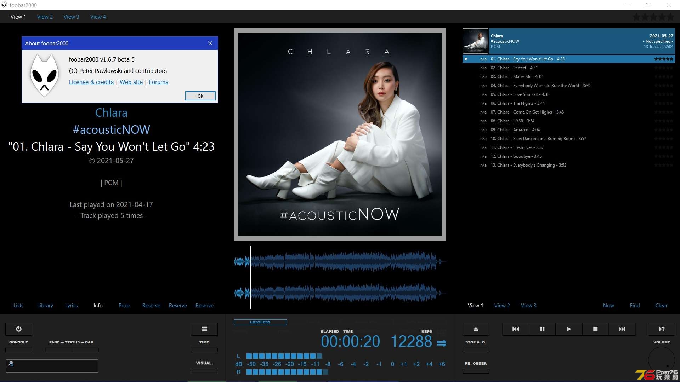Select track '06. Chlara - The Nights - 3:44'
This screenshot has width=680, height=382.
coord(568,103)
